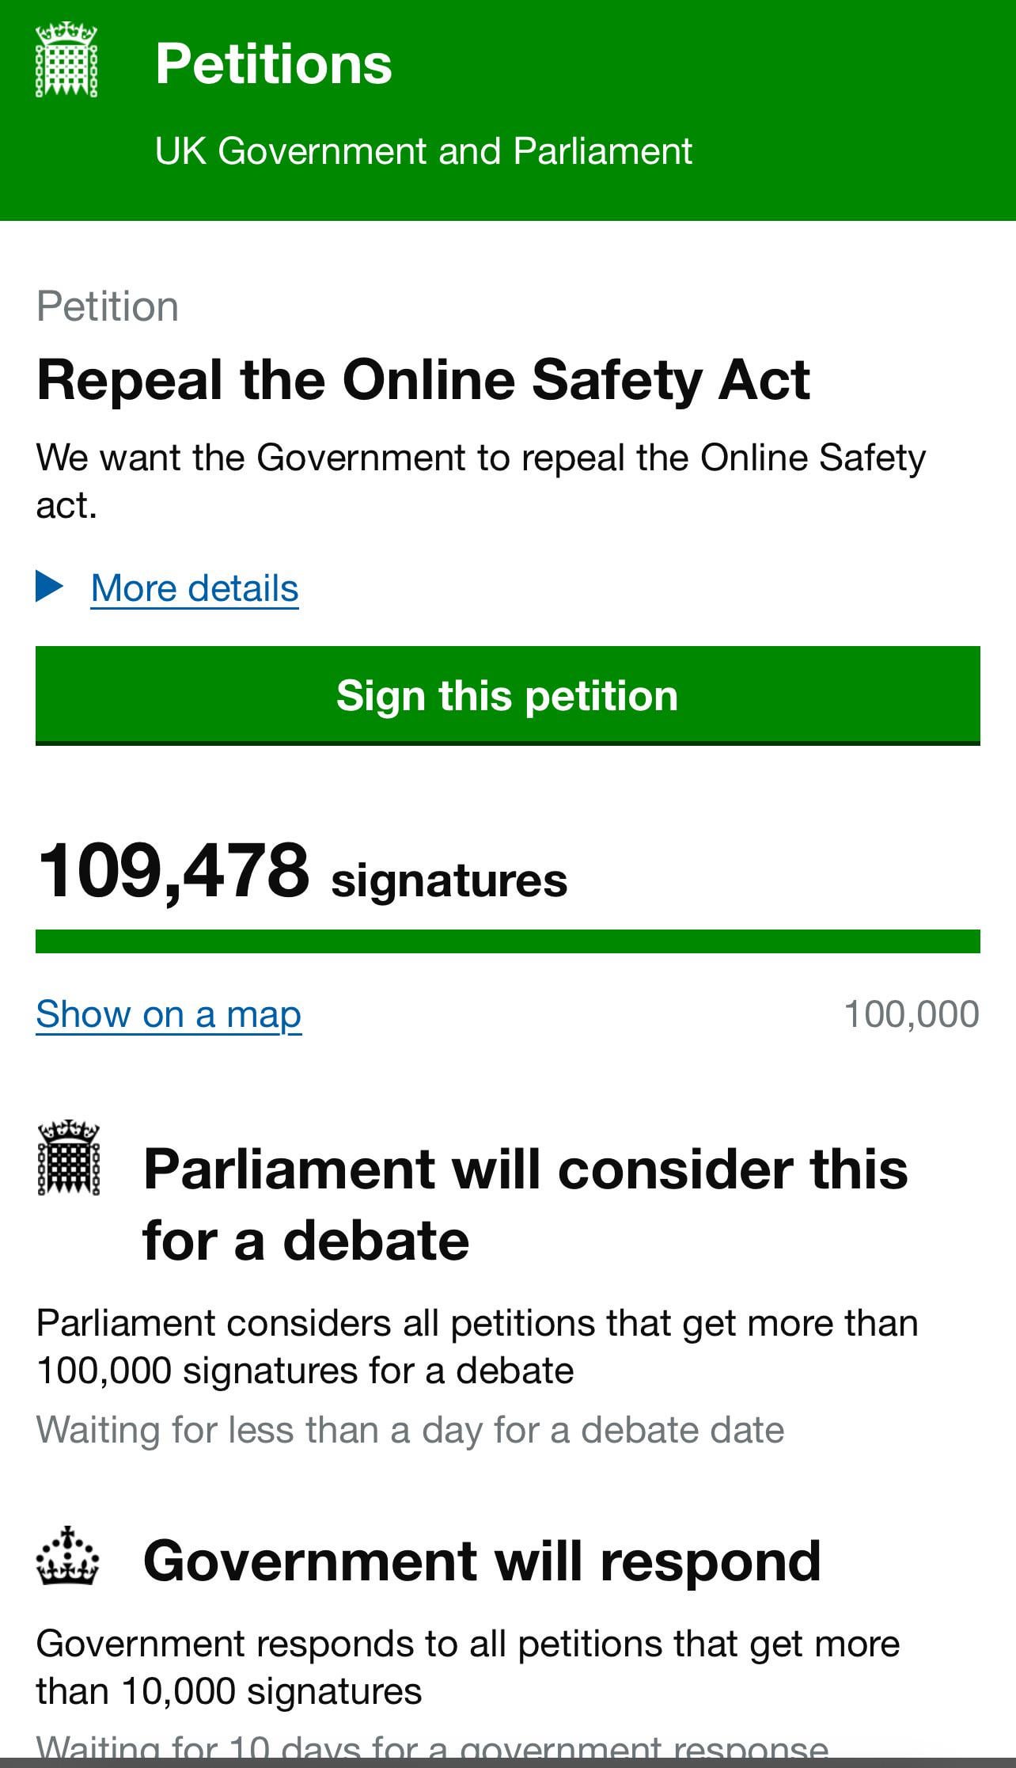Open the More details link

(x=195, y=588)
